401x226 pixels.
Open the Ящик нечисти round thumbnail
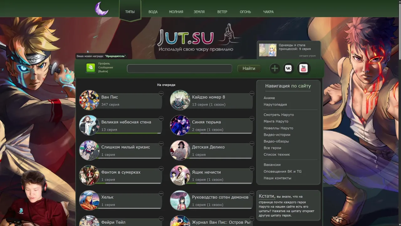click(x=180, y=175)
